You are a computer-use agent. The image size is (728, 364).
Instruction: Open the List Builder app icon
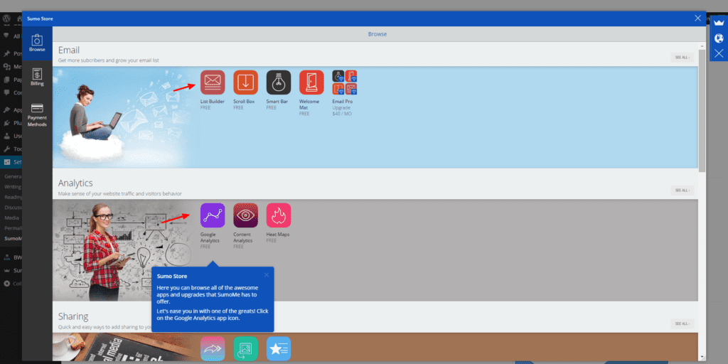point(213,82)
